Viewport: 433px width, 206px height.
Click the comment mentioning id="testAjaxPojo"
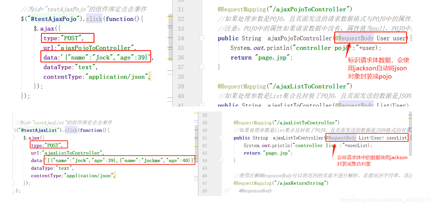83,9
